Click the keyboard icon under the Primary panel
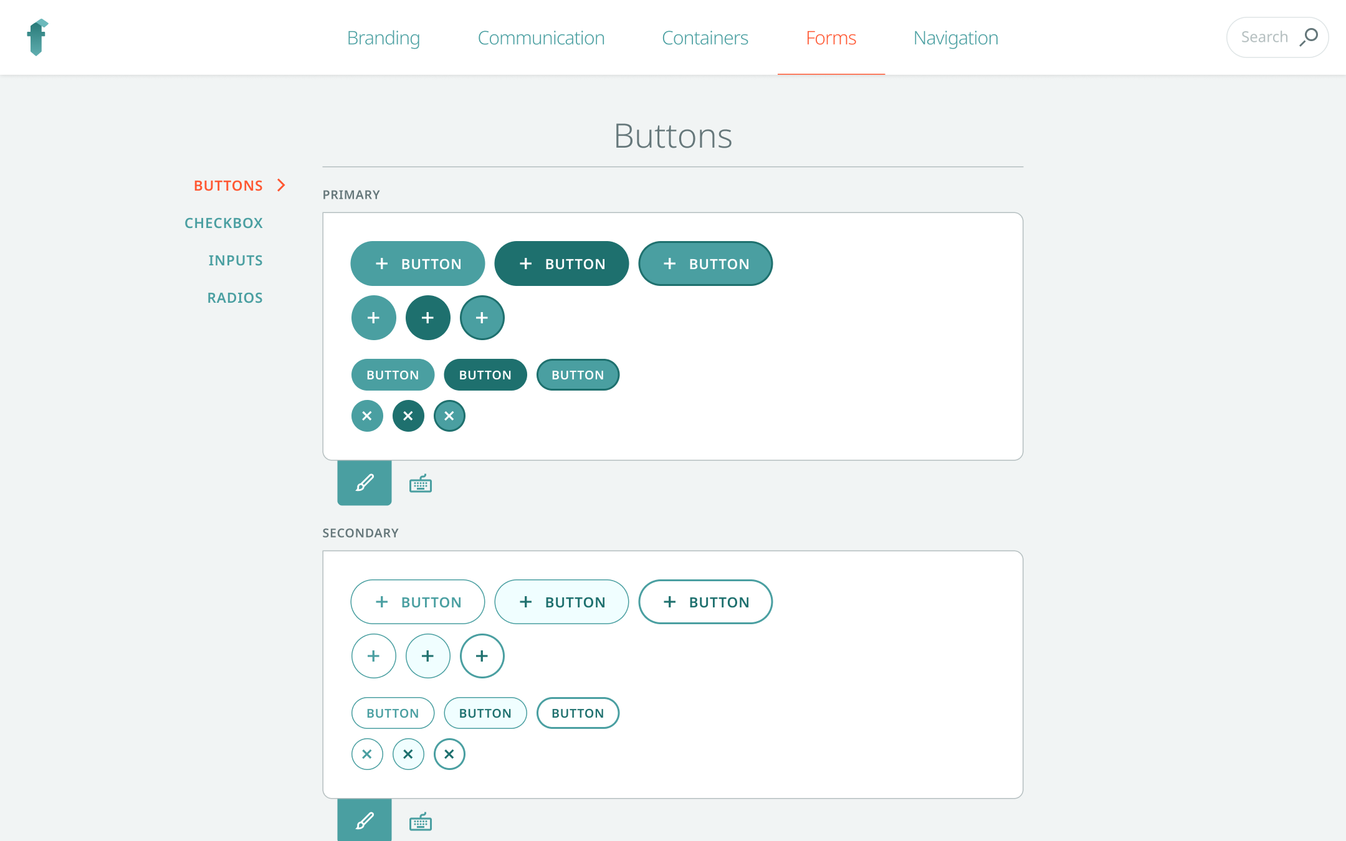This screenshot has width=1346, height=841. coord(421,483)
